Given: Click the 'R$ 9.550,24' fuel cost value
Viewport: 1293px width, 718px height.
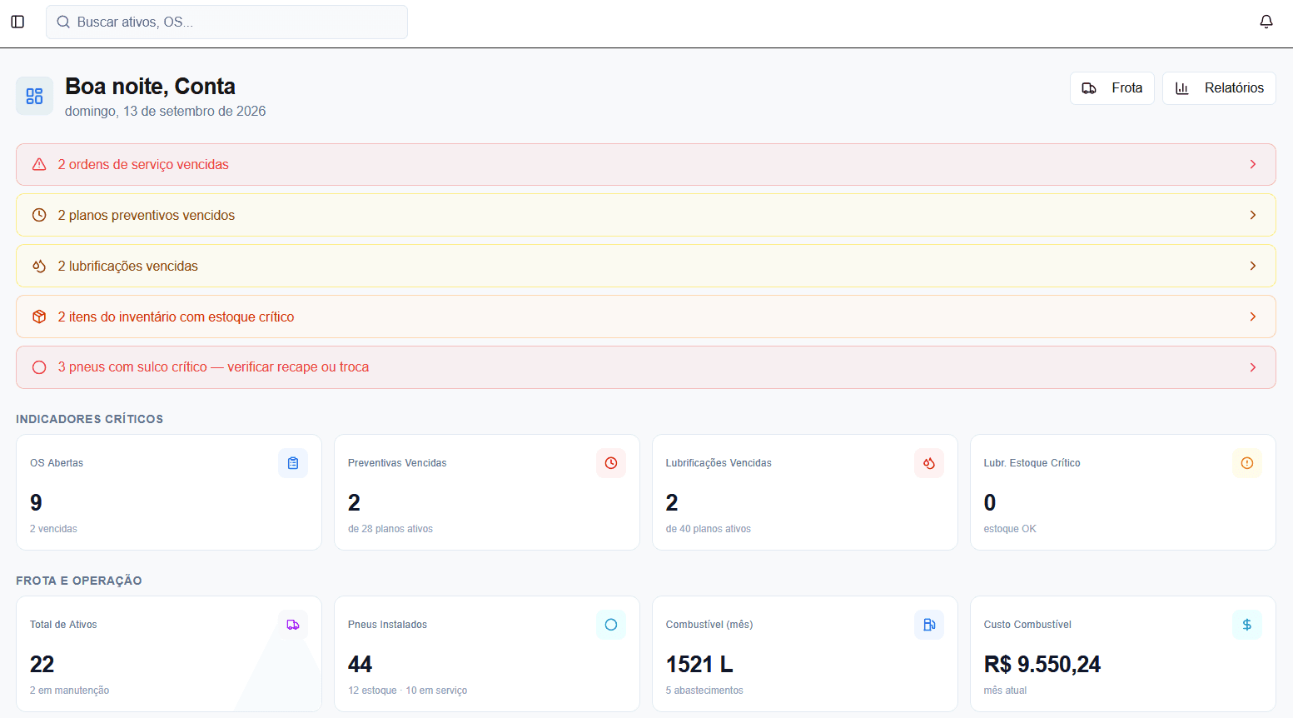Looking at the screenshot, I should [x=1042, y=664].
